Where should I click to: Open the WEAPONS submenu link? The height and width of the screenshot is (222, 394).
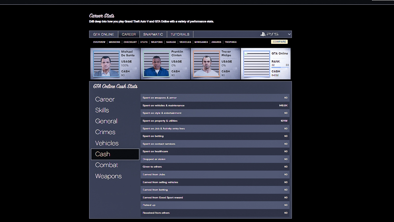pyautogui.click(x=157, y=42)
